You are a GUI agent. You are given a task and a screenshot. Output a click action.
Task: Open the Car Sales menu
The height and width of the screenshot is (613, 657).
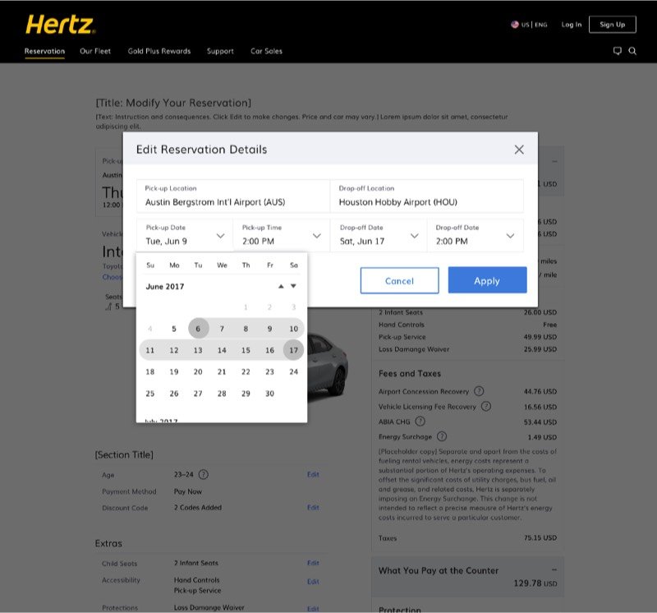[266, 51]
